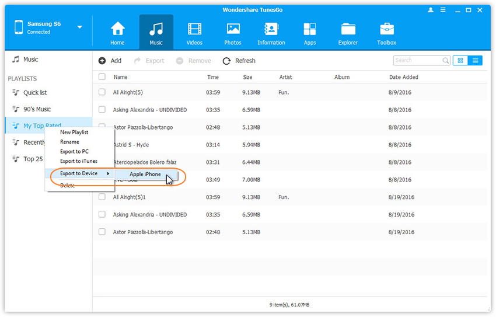This screenshot has height=317, width=496.
Task: Choose Rename from context menu
Action: [69, 142]
